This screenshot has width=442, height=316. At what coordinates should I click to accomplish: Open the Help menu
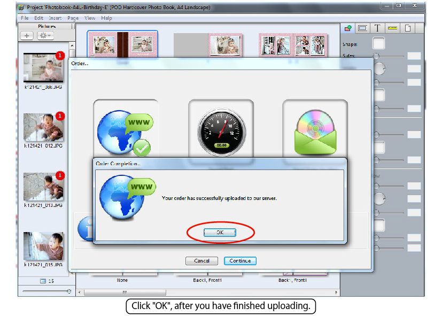click(x=107, y=18)
